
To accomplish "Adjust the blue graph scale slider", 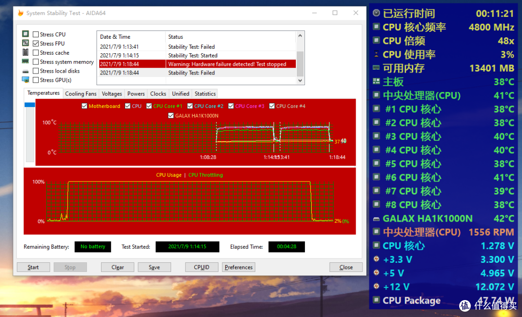I will (29, 105).
